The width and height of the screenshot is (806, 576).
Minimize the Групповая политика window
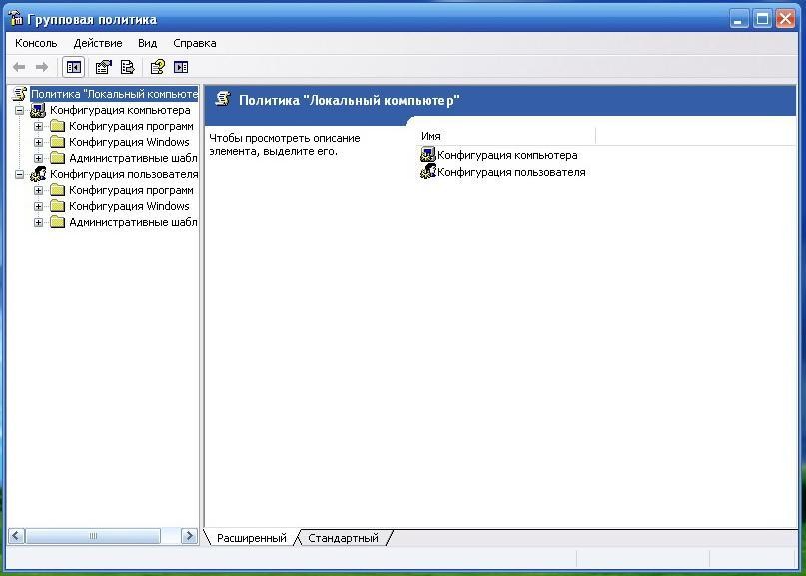point(739,19)
